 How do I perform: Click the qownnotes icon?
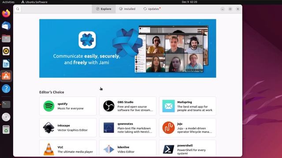(x=109, y=128)
